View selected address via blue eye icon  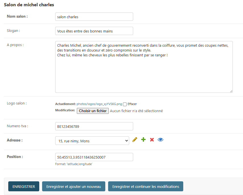(x=160, y=140)
